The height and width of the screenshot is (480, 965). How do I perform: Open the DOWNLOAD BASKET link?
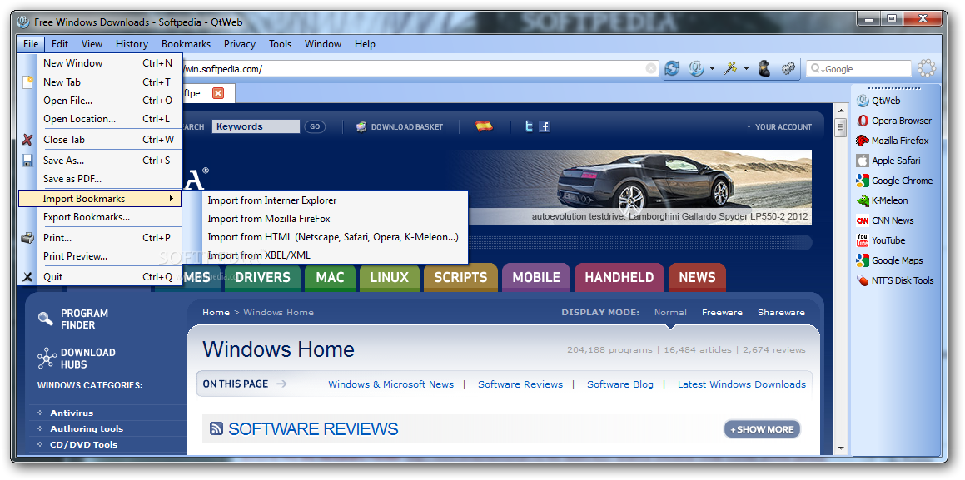pyautogui.click(x=400, y=126)
